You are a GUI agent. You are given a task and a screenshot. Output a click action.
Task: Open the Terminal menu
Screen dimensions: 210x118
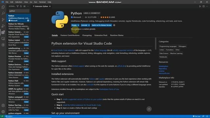point(42,2)
